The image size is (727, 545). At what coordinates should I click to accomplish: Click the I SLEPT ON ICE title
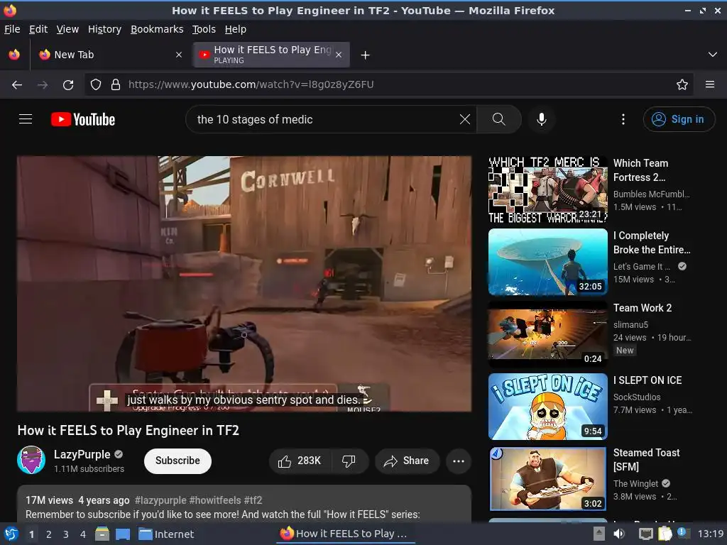[647, 380]
